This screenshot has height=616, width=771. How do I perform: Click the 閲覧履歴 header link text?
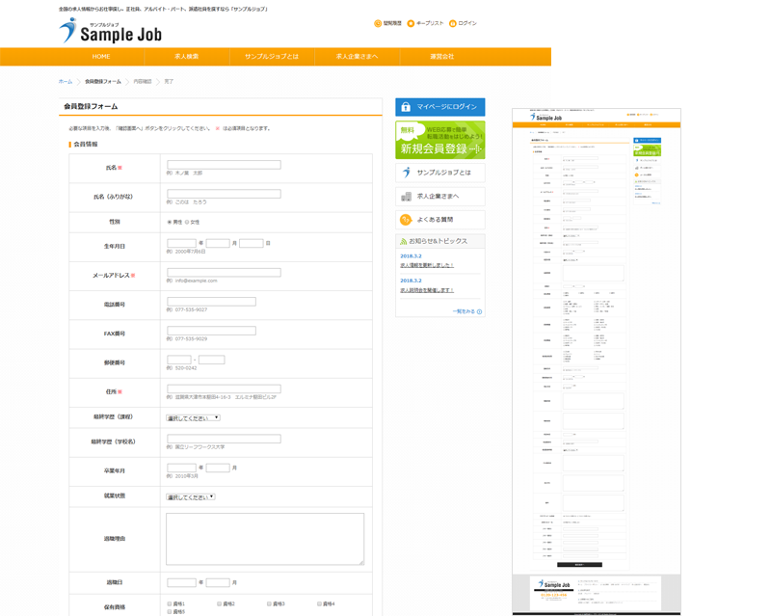point(392,23)
